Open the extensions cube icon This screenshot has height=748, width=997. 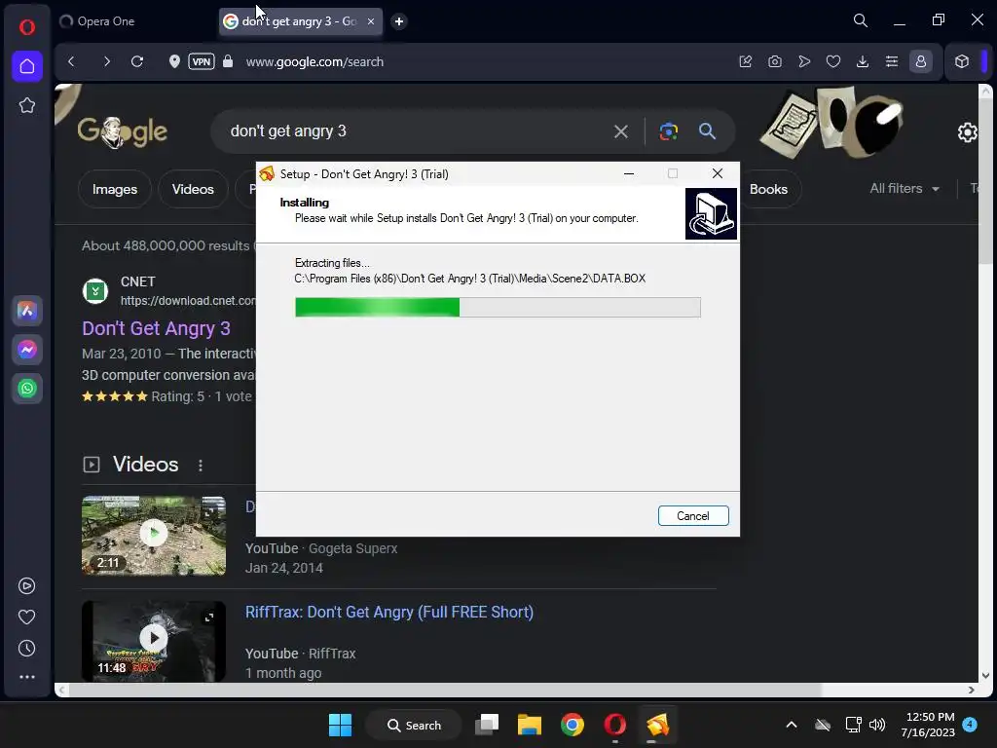pyautogui.click(x=961, y=61)
